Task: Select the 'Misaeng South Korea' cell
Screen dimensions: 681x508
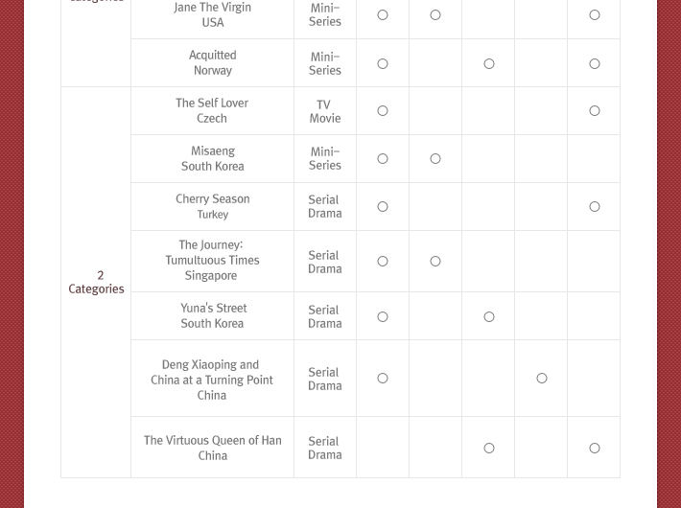Action: coord(212,158)
